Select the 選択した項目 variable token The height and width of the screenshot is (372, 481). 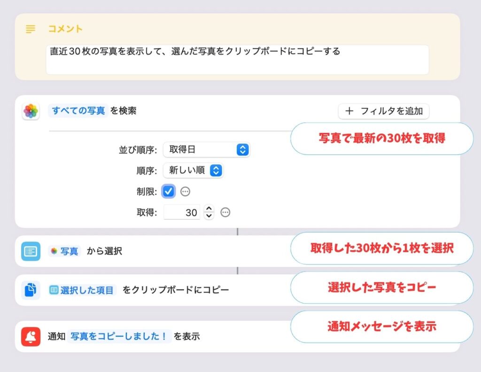coord(82,290)
